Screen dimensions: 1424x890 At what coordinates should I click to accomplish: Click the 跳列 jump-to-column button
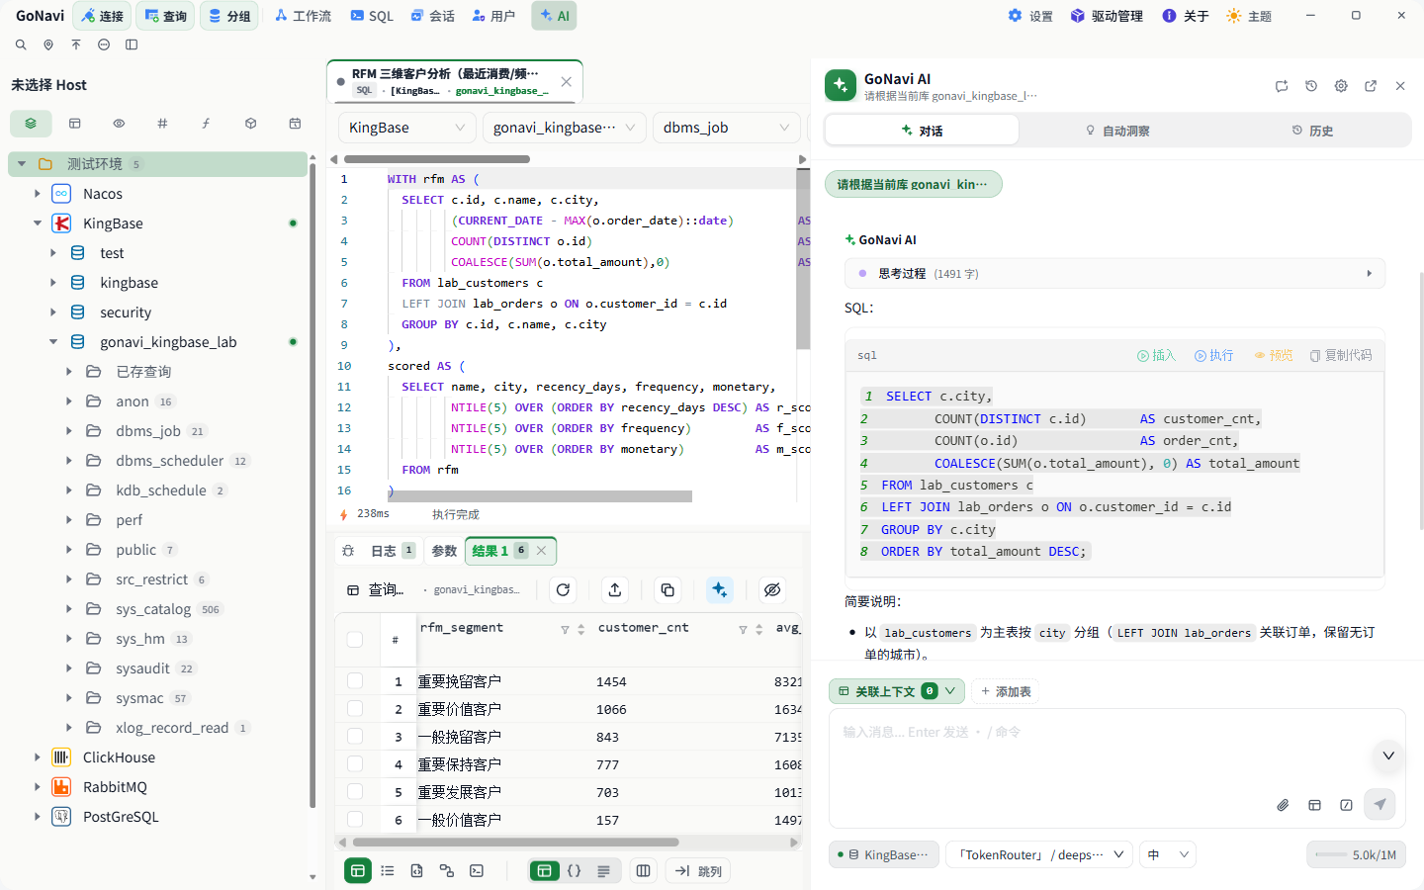698,871
